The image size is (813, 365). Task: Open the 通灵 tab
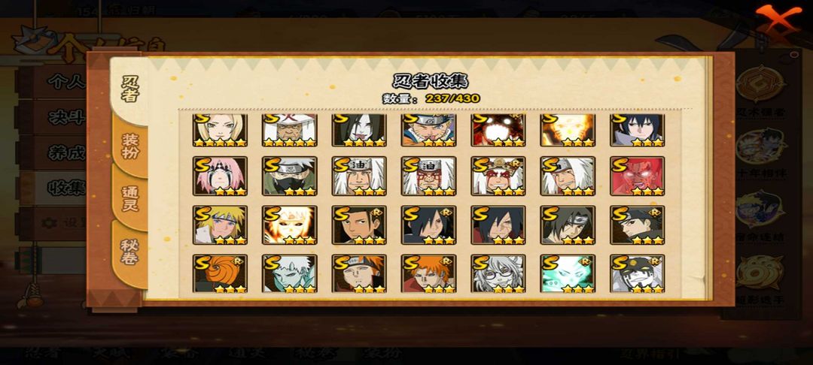(129, 199)
